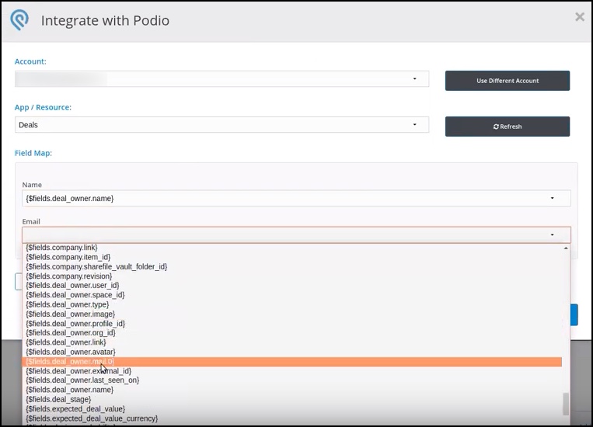
Task: Close the Integrate with Podio dialog
Action: click(579, 16)
